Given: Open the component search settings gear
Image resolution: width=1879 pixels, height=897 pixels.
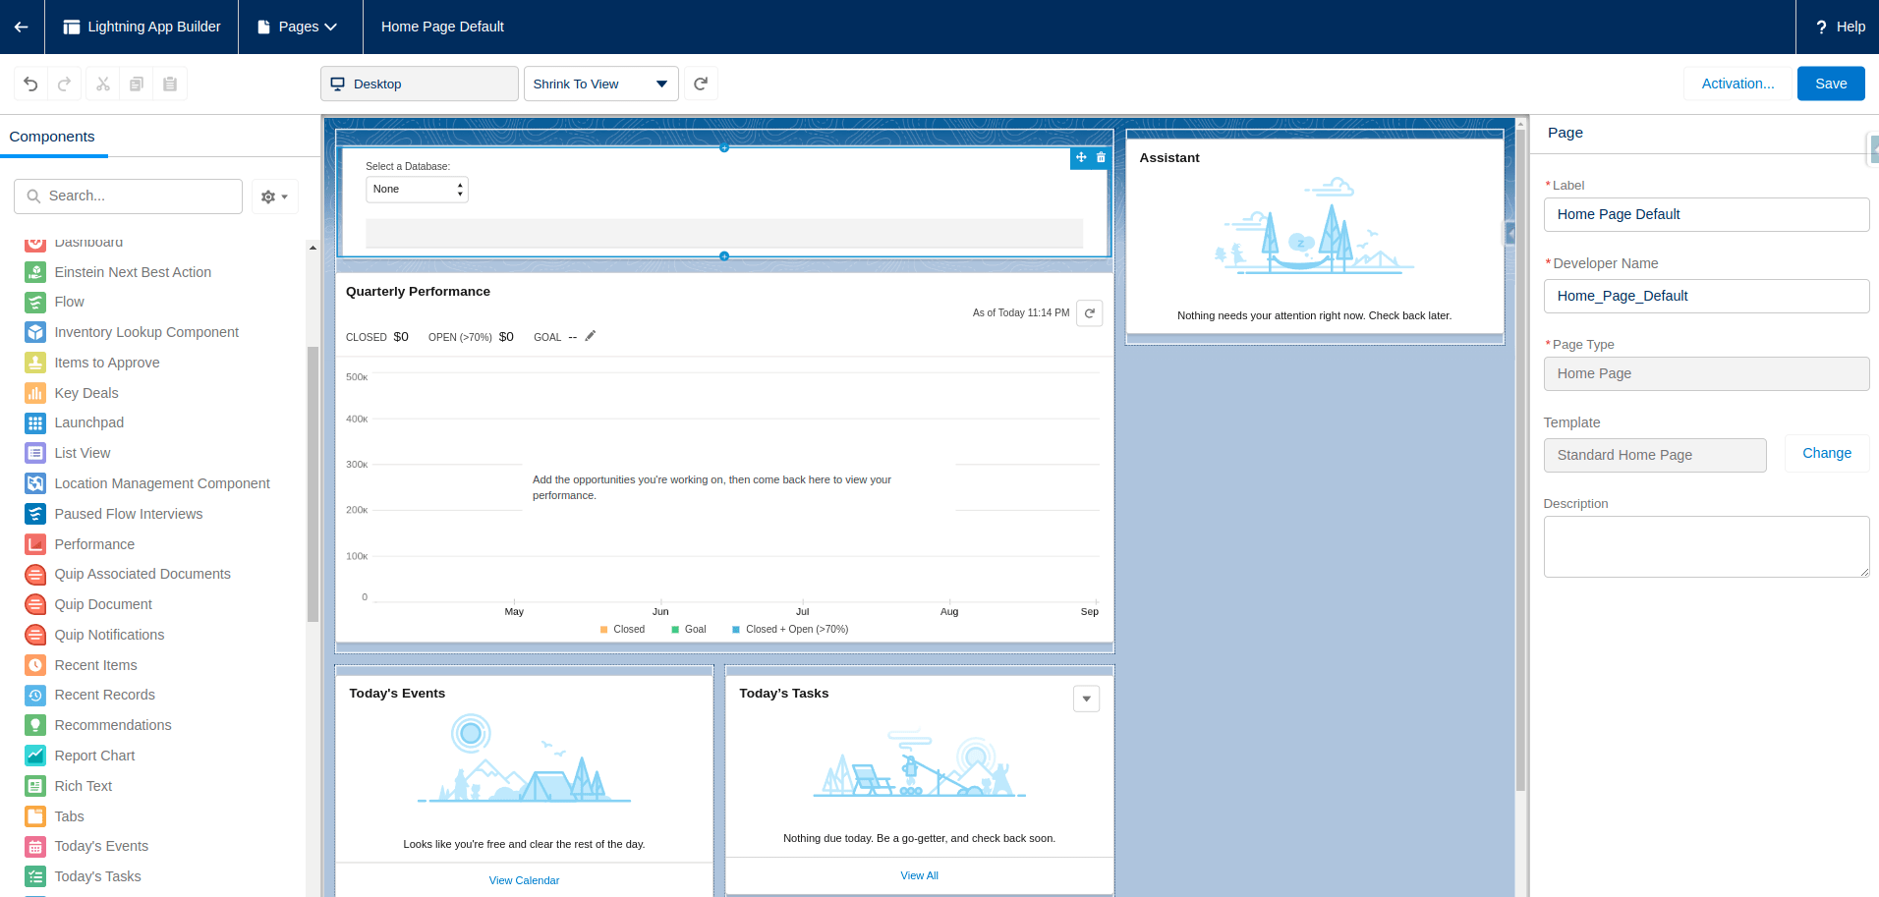Looking at the screenshot, I should pyautogui.click(x=268, y=196).
